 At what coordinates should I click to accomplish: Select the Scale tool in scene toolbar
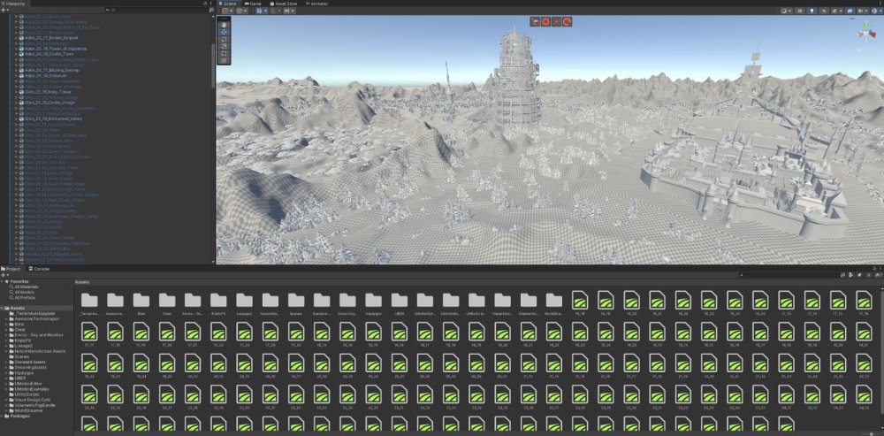[x=224, y=48]
